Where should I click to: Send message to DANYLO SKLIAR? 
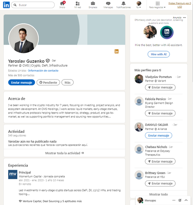pyautogui.click(x=158, y=135)
